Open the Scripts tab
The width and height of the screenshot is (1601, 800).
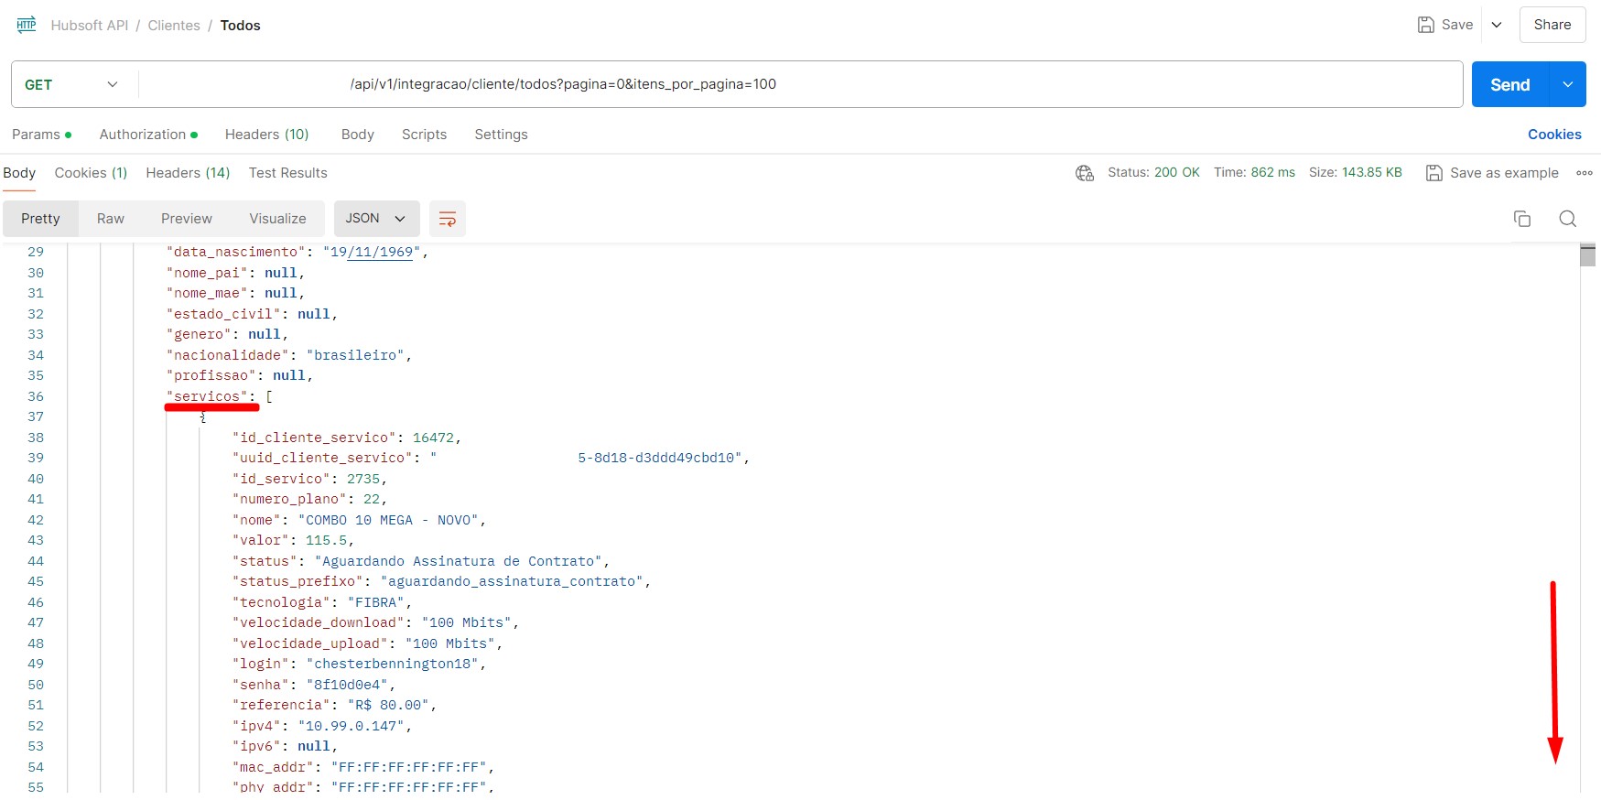coord(425,135)
